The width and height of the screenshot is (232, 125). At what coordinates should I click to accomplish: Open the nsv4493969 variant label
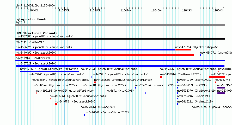click(188, 69)
